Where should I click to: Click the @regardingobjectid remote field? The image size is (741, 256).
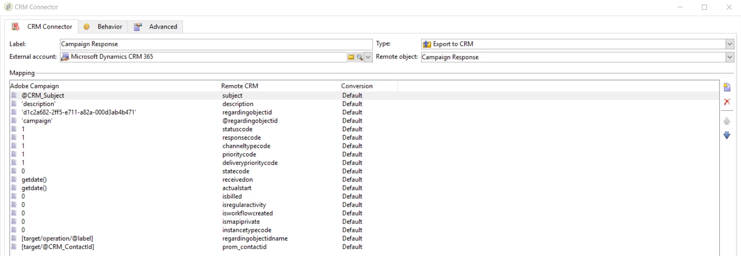pos(250,121)
